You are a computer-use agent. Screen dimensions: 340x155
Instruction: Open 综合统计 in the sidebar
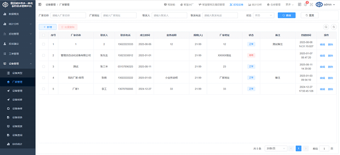point(17,144)
